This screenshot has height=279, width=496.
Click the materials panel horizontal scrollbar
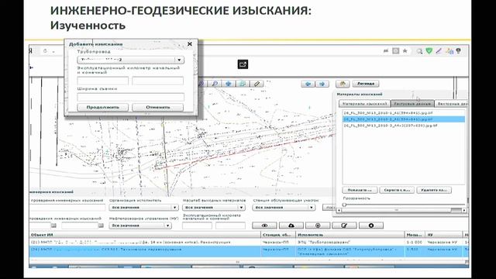pos(401,210)
